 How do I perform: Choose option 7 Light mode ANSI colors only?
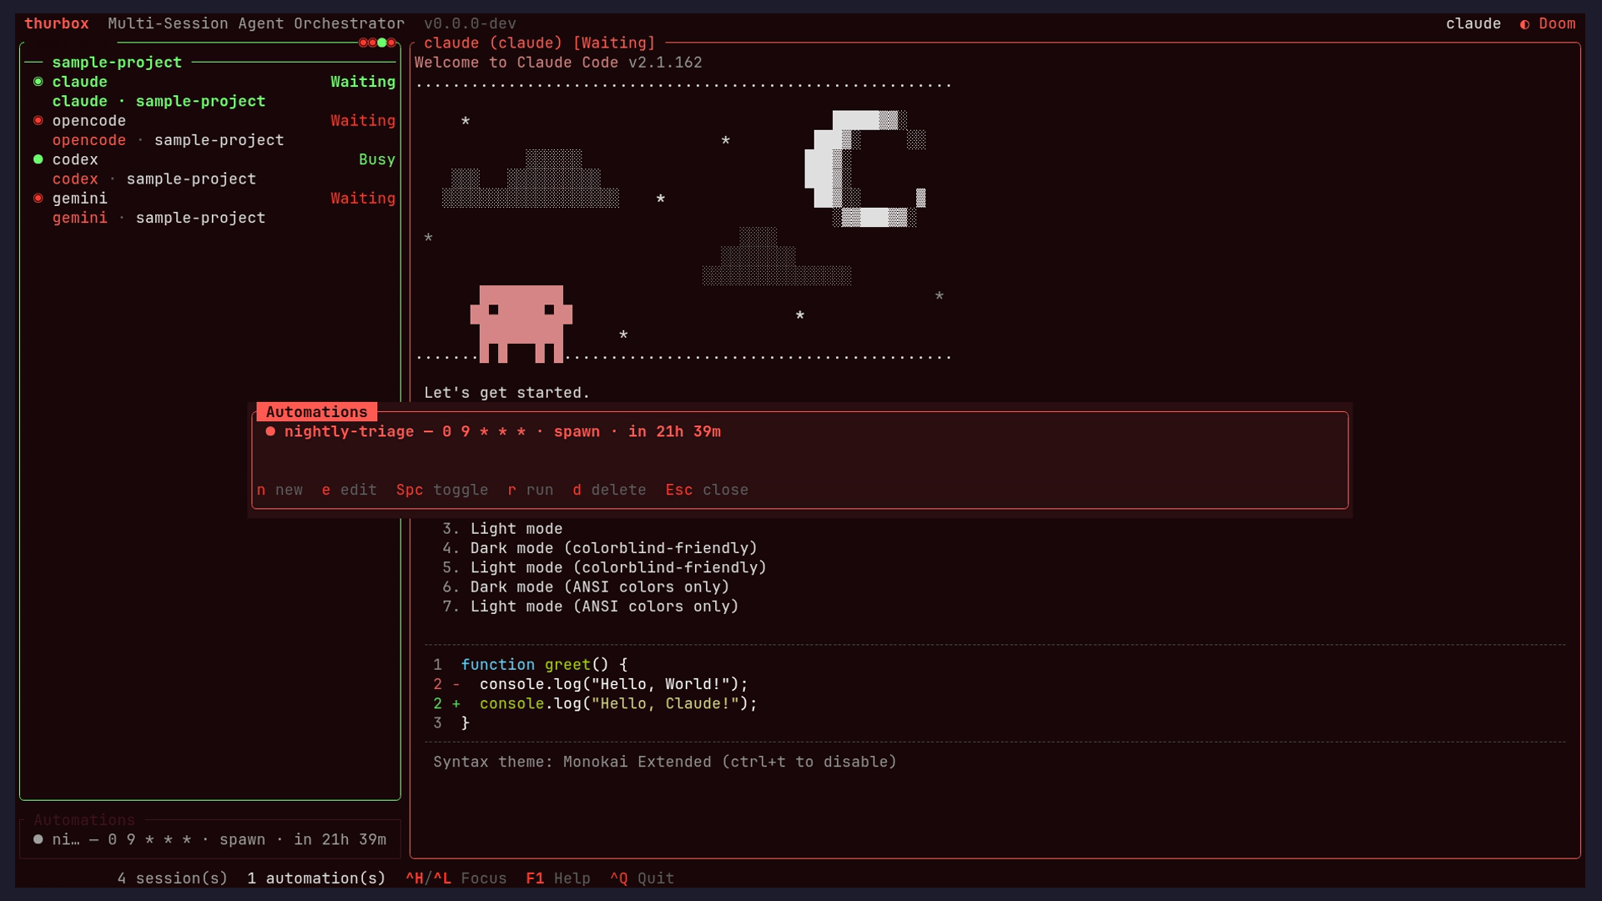click(x=591, y=607)
